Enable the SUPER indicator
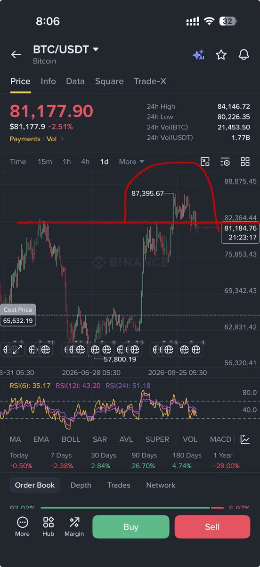This screenshot has width=260, height=567. (x=157, y=439)
